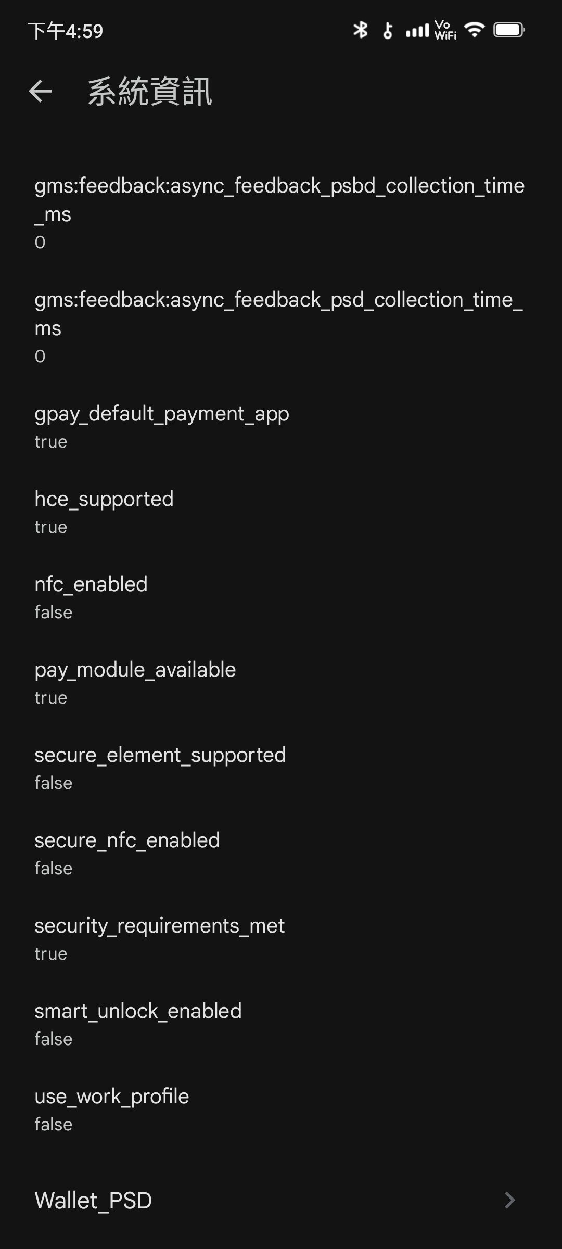This screenshot has width=562, height=1249.
Task: Expand Wallet_PSD with the chevron arrow
Action: (509, 1200)
